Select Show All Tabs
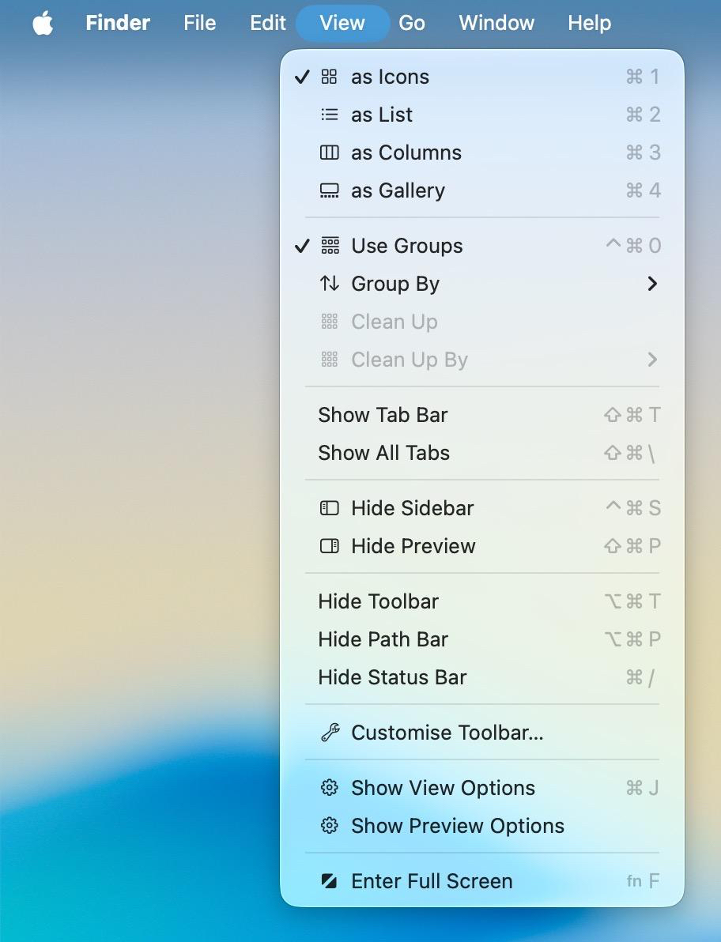The height and width of the screenshot is (942, 721). (x=383, y=453)
